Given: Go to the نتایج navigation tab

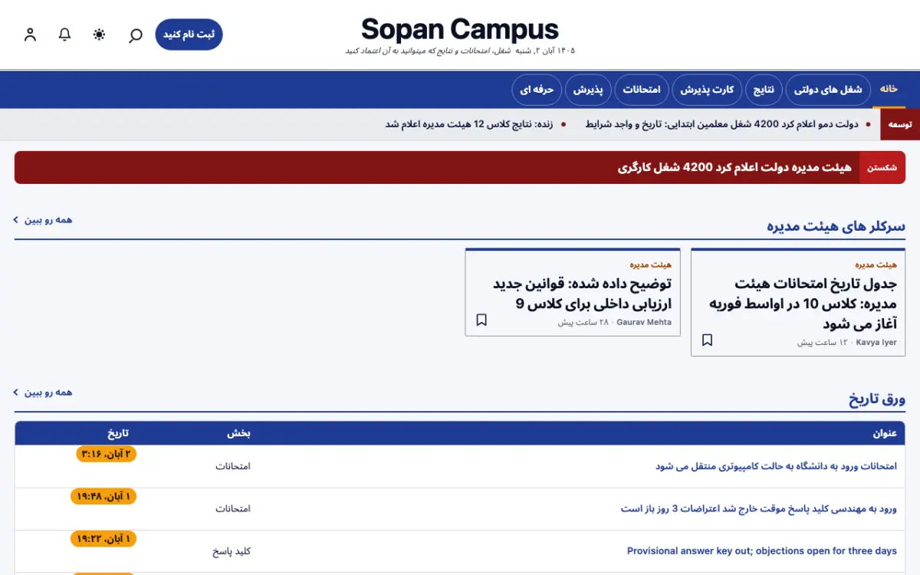Looking at the screenshot, I should pos(764,90).
